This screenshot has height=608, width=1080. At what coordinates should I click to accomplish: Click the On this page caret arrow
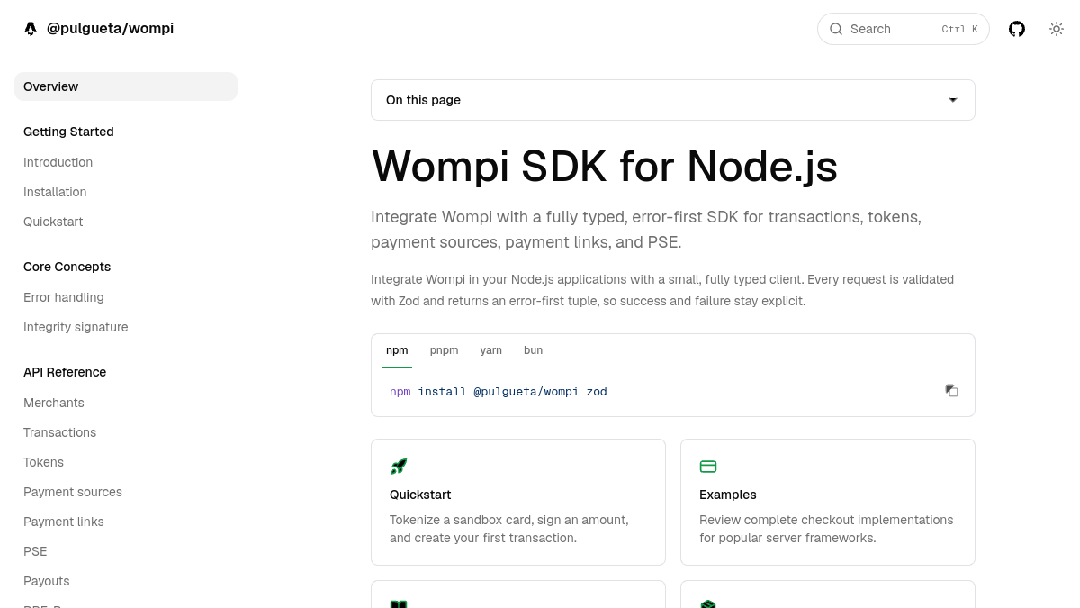pos(953,100)
